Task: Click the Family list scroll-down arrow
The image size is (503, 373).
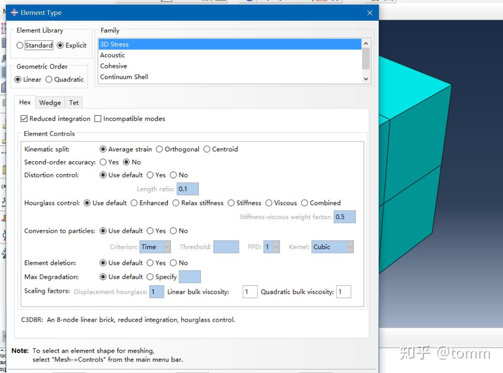Action: pos(365,78)
